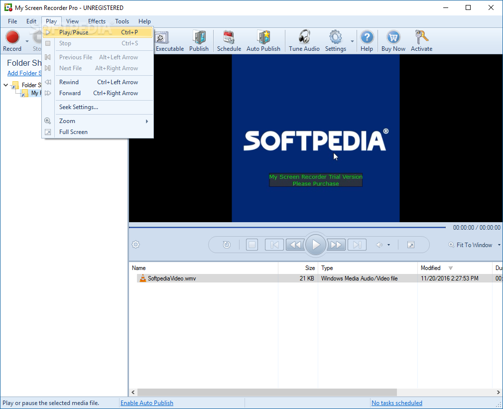Click Enable Auto Publish link
The width and height of the screenshot is (503, 409).
pyautogui.click(x=146, y=403)
